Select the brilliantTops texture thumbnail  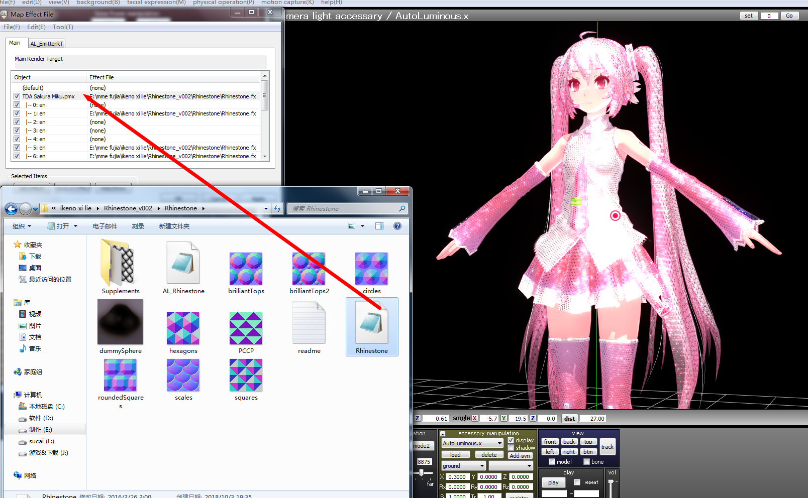(x=246, y=269)
